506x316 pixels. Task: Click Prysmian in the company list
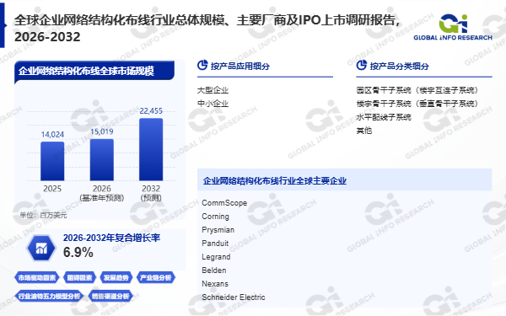pos(218,230)
